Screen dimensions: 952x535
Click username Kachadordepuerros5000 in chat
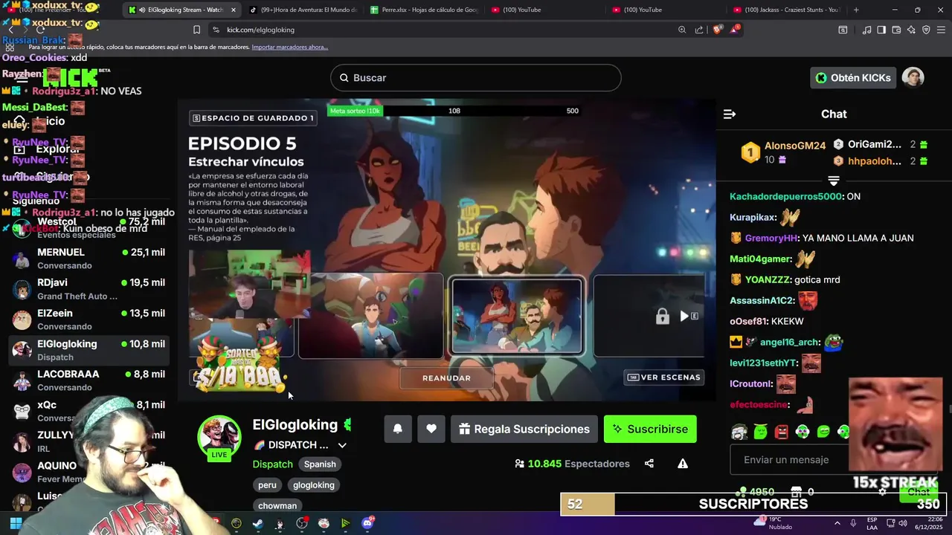787,197
